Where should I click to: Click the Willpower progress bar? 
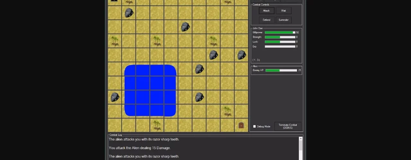click(280, 32)
